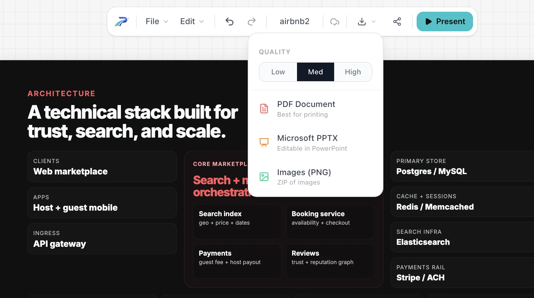Image resolution: width=534 pixels, height=298 pixels.
Task: Click the Present button
Action: coord(445,22)
